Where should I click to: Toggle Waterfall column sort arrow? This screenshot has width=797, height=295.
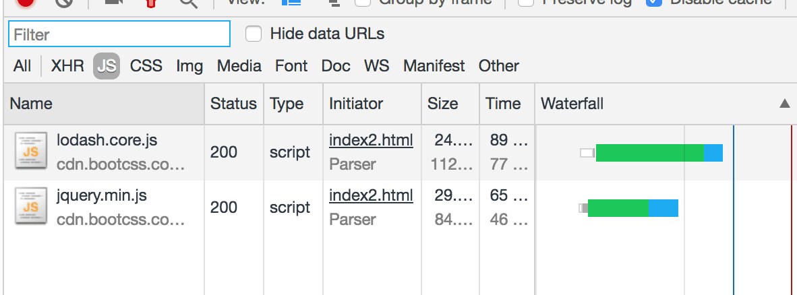tap(784, 104)
